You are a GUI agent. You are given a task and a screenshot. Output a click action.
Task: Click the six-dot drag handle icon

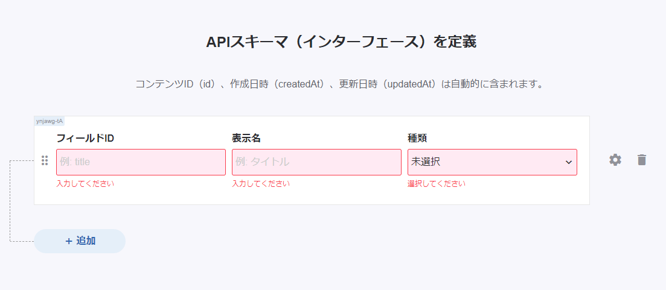pos(45,161)
